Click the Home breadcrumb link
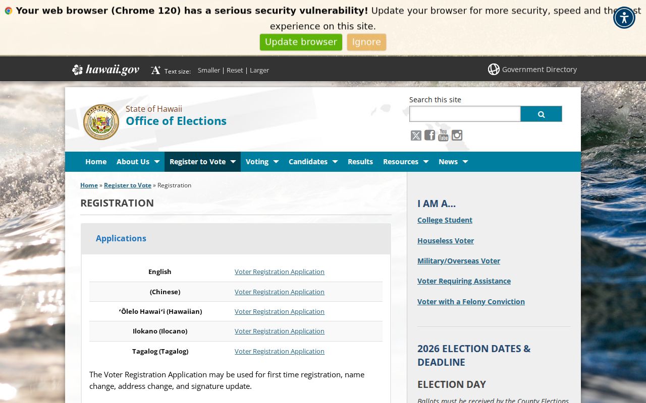The height and width of the screenshot is (403, 646). coord(89,185)
